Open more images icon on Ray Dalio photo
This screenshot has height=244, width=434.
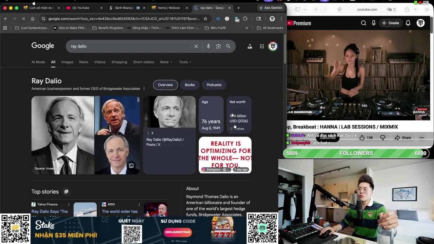click(x=131, y=166)
